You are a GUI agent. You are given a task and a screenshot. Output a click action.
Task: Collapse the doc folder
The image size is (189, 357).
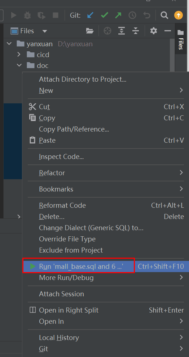(x=19, y=65)
